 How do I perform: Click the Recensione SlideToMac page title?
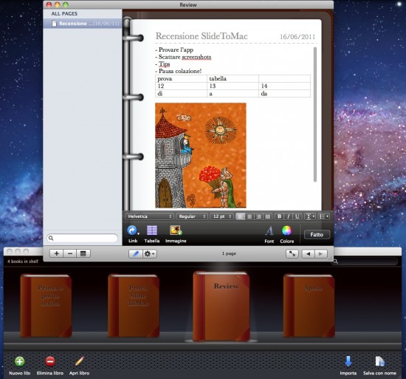202,36
